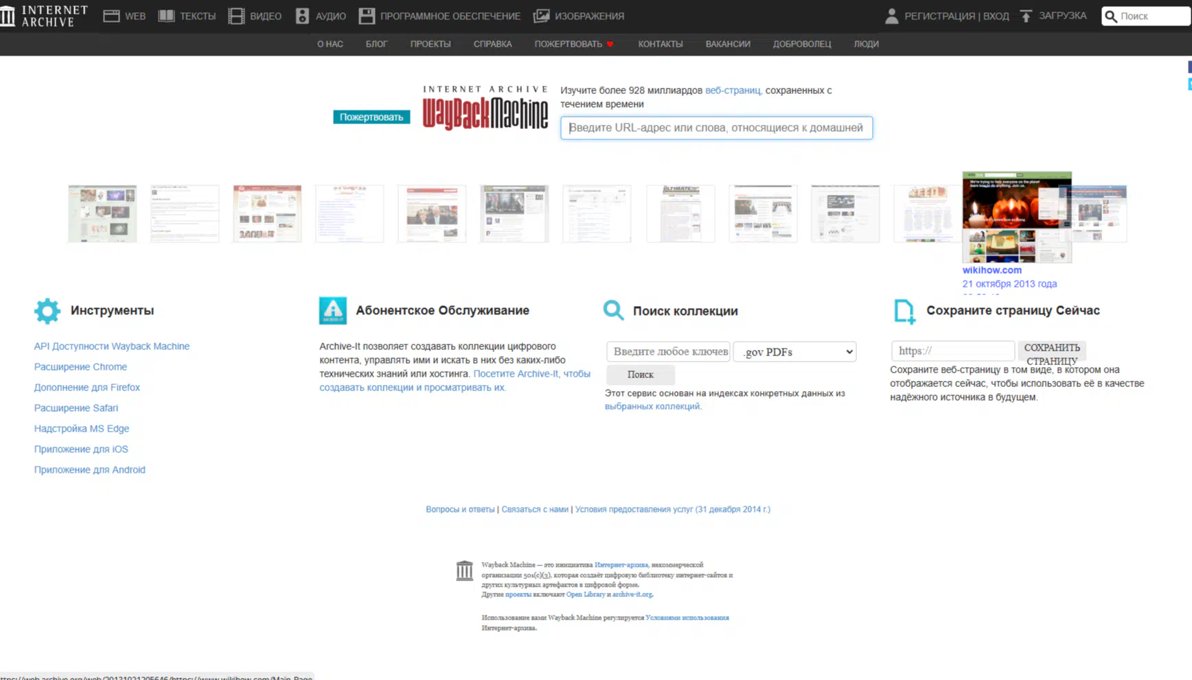Click the Archive-It logo icon

tap(333, 311)
